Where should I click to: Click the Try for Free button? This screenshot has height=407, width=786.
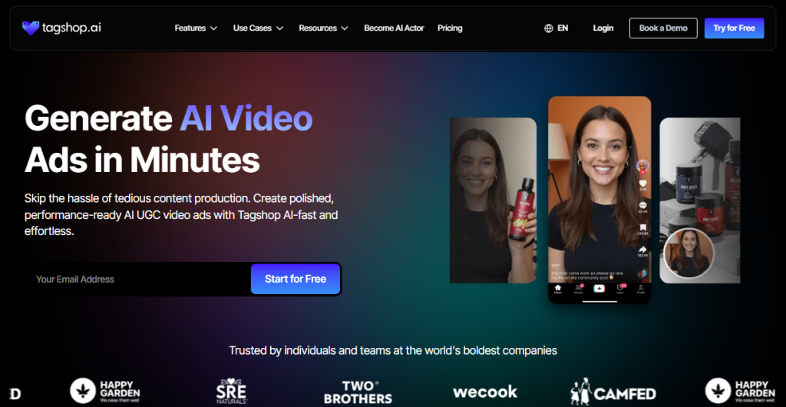[734, 28]
